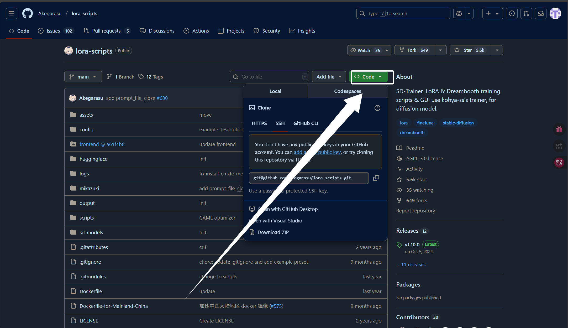Click Report repository link

(416, 211)
